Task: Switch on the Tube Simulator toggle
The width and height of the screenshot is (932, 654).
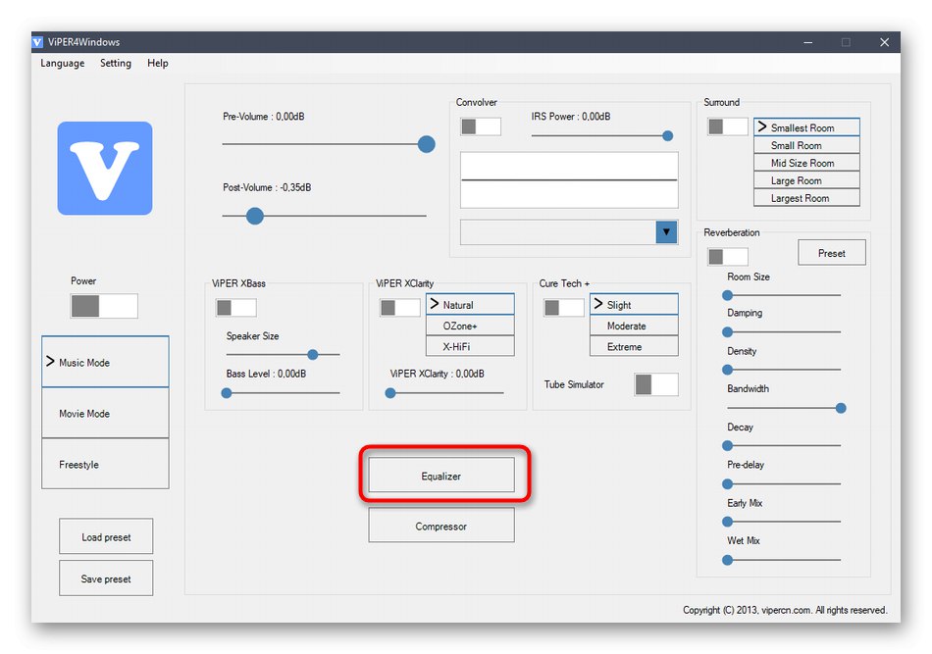Action: [x=656, y=384]
